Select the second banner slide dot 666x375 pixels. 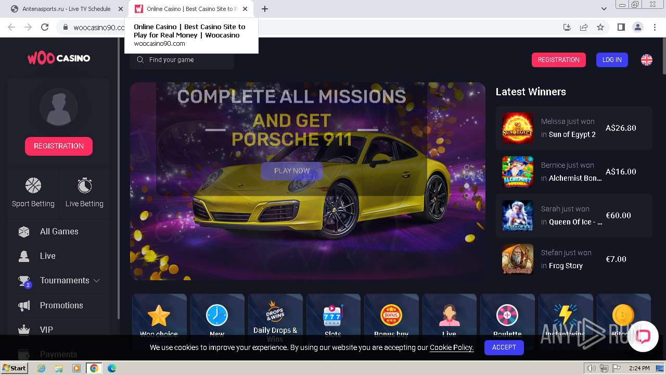coord(467,177)
